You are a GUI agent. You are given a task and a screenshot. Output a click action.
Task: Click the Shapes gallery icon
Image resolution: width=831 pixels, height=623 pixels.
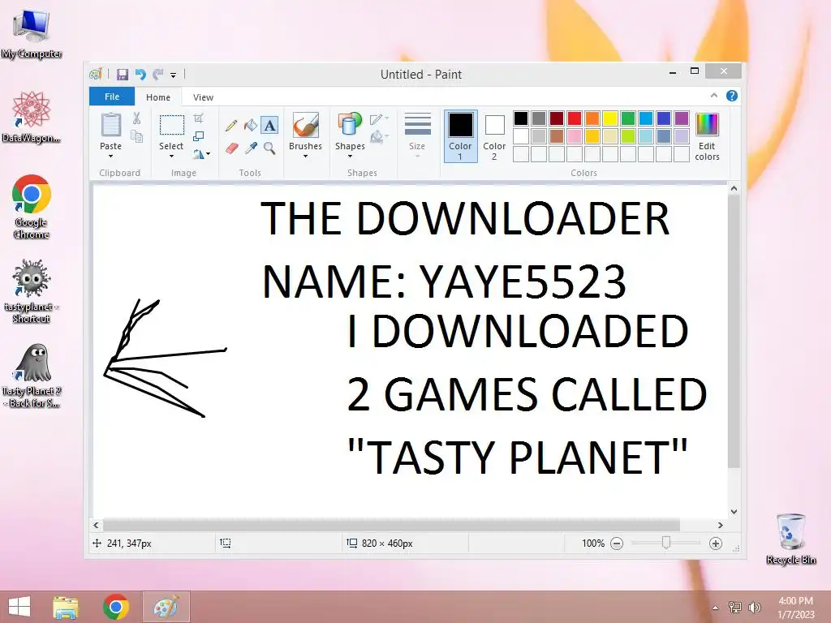point(349,125)
